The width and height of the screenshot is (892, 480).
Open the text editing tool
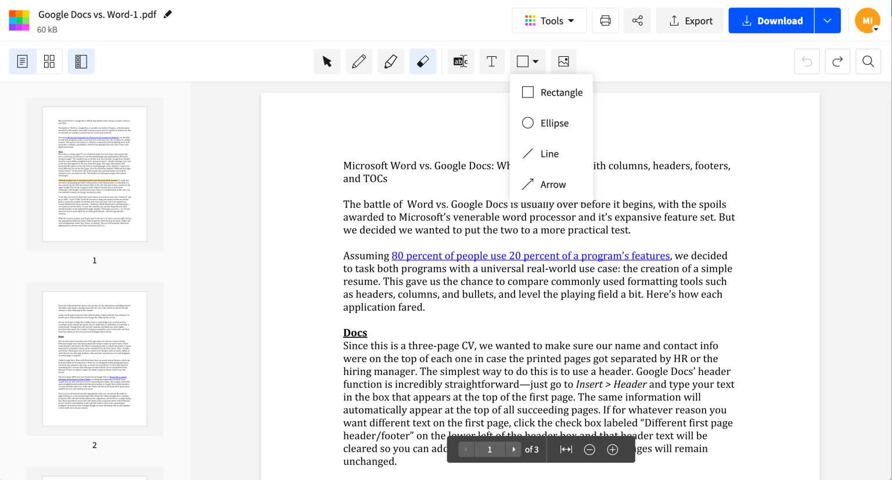(461, 61)
